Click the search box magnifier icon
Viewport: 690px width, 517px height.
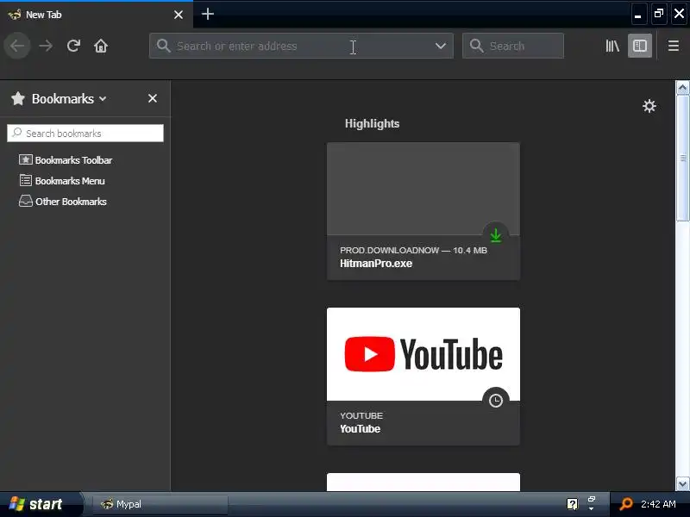477,46
